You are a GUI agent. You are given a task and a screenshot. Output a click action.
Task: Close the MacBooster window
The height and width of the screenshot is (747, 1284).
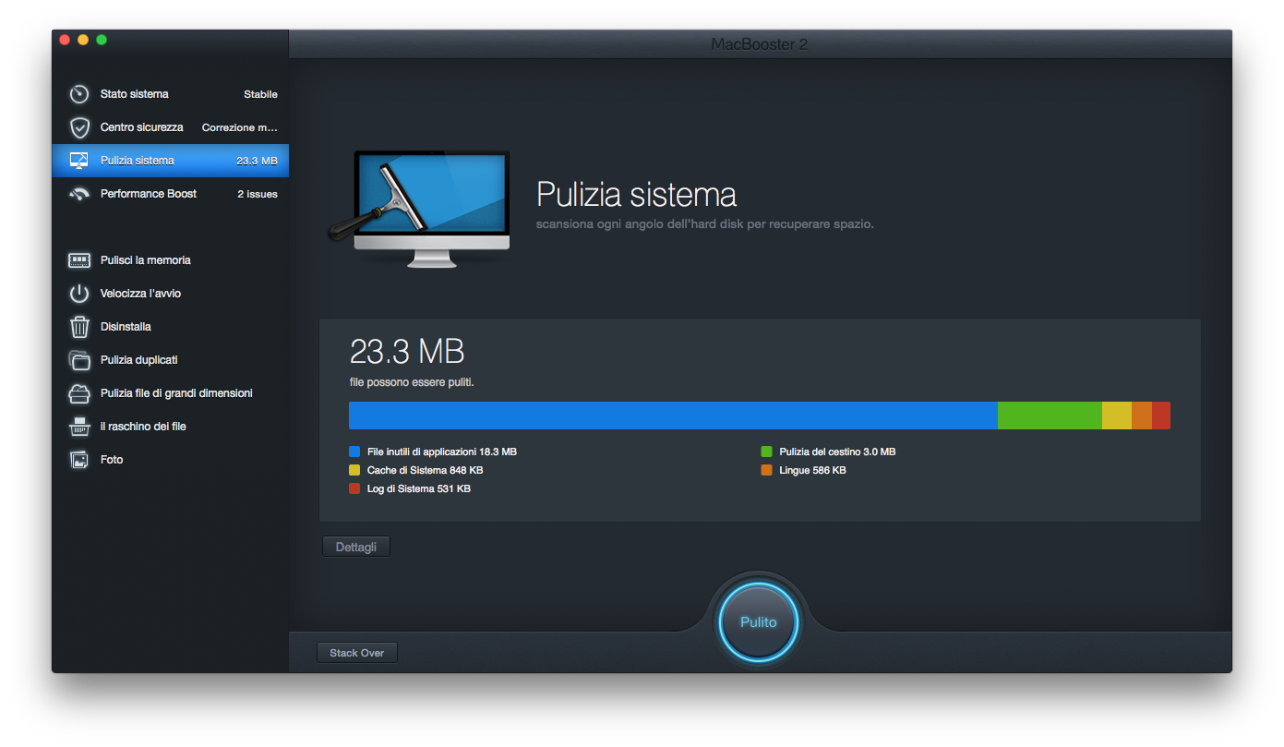[x=65, y=40]
